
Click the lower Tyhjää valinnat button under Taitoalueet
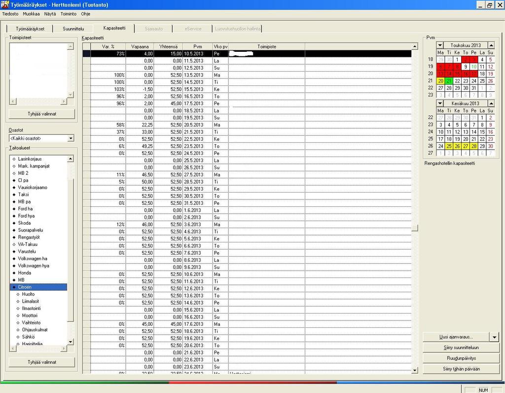(x=42, y=362)
